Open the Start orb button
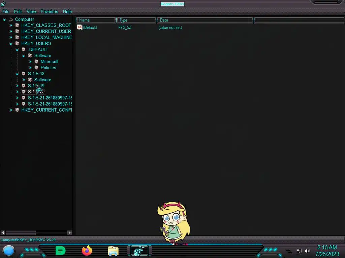345x258 pixels. tap(8, 251)
